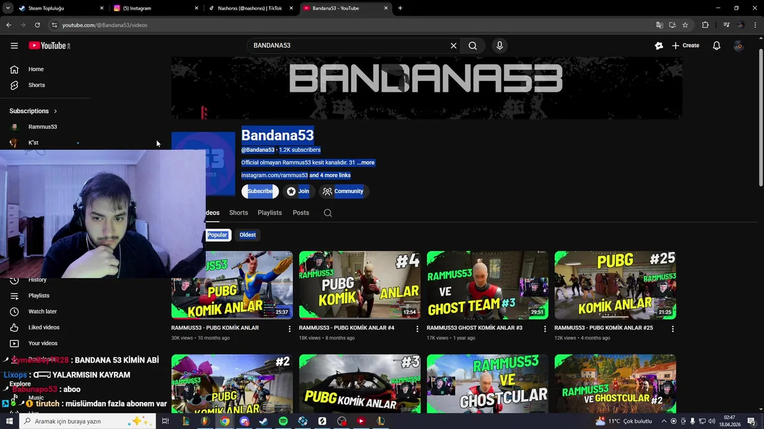Open Spotify from the taskbar
Screen dimensions: 764x429
283,421
